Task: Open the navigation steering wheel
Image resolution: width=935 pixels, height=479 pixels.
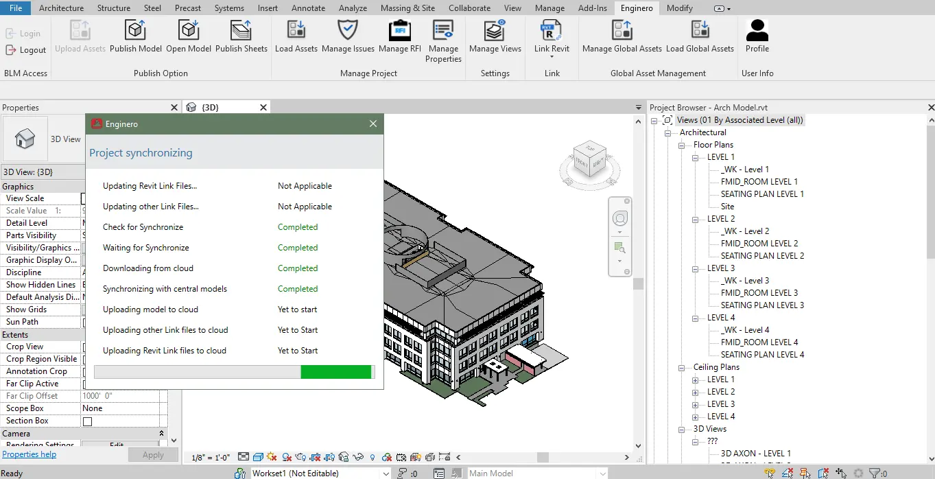Action: [x=620, y=219]
